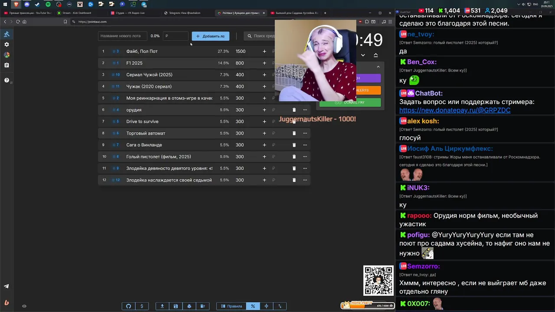Toggle the sort arrows button in bottom toolbar
The height and width of the screenshot is (312, 555).
[x=280, y=306]
